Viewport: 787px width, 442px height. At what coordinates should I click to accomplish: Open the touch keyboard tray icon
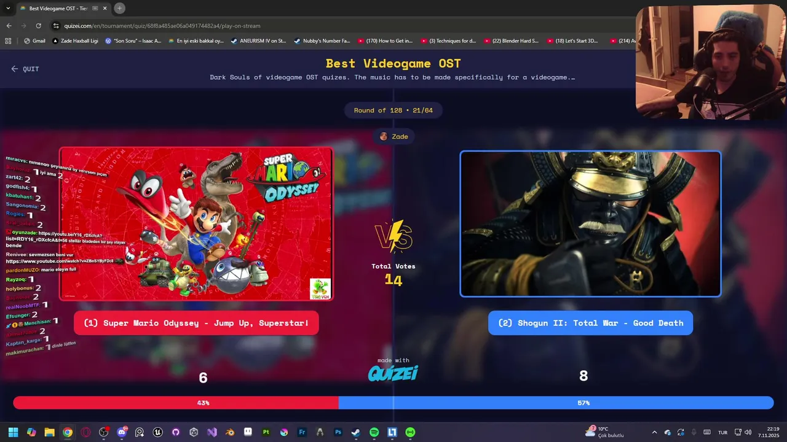click(x=707, y=432)
